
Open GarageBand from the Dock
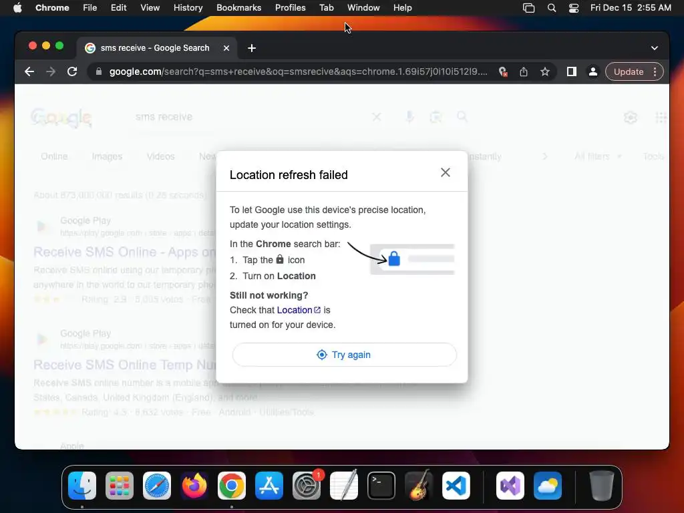coord(418,486)
